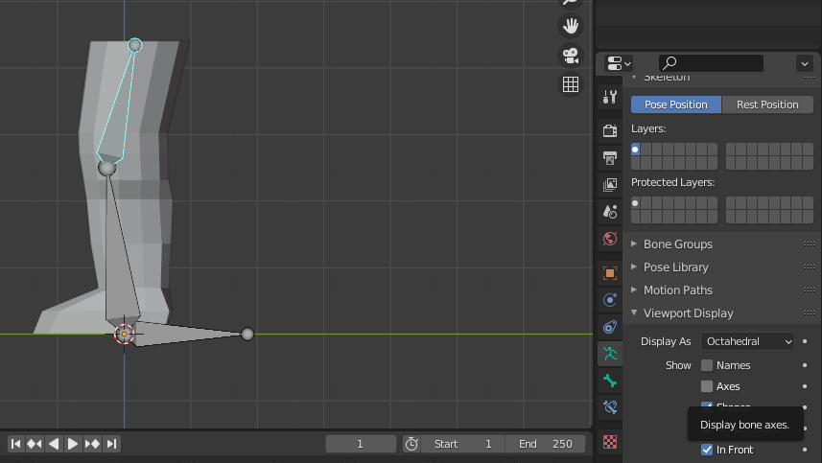
Task: Open the Scene properties tab
Action: coord(610,212)
